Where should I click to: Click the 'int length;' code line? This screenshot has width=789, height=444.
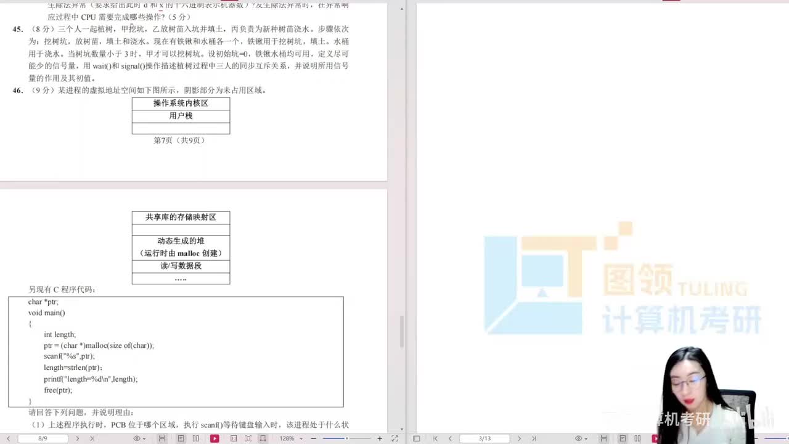click(60, 334)
